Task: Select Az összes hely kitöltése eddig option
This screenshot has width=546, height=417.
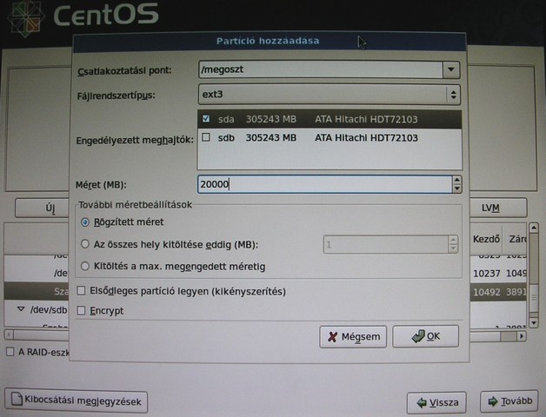Action: tap(84, 244)
